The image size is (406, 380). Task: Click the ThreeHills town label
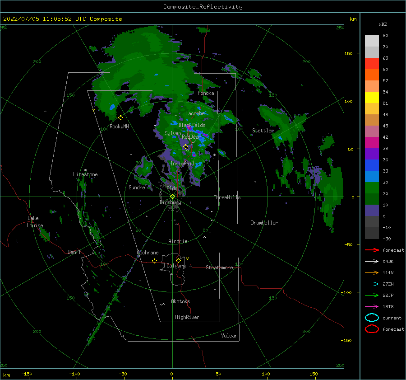pos(227,197)
